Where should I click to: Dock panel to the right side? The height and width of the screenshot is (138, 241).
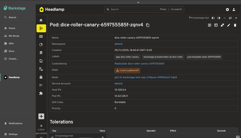(219, 18)
